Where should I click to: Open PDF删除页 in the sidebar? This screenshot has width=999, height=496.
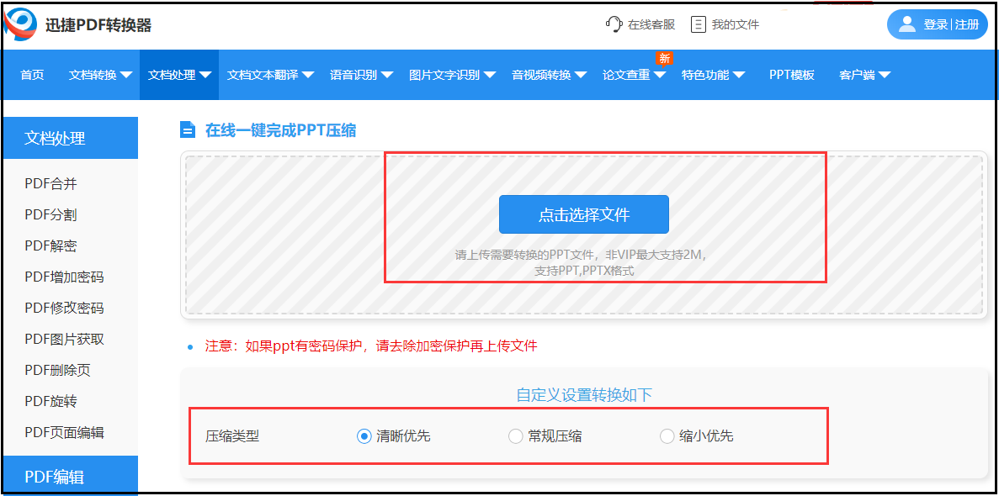tap(57, 370)
